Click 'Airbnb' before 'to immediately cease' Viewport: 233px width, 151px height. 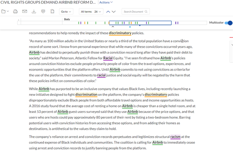(x=158, y=142)
